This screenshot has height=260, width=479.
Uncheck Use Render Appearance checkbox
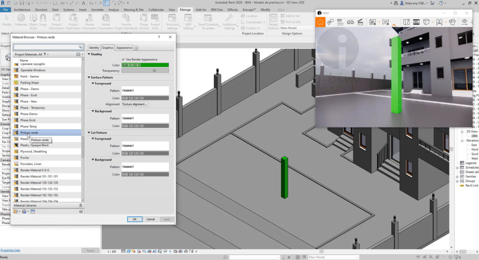[x=123, y=59]
